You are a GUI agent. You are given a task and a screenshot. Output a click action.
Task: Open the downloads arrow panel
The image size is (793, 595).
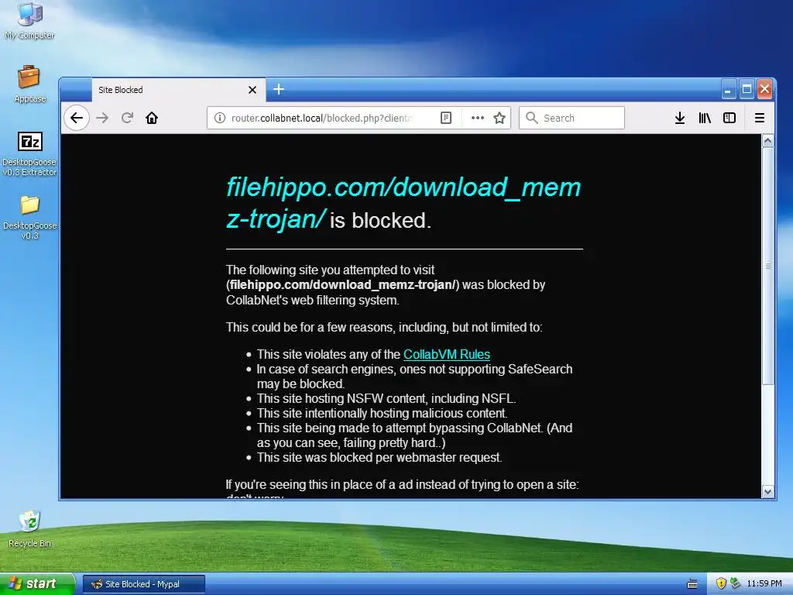click(680, 118)
